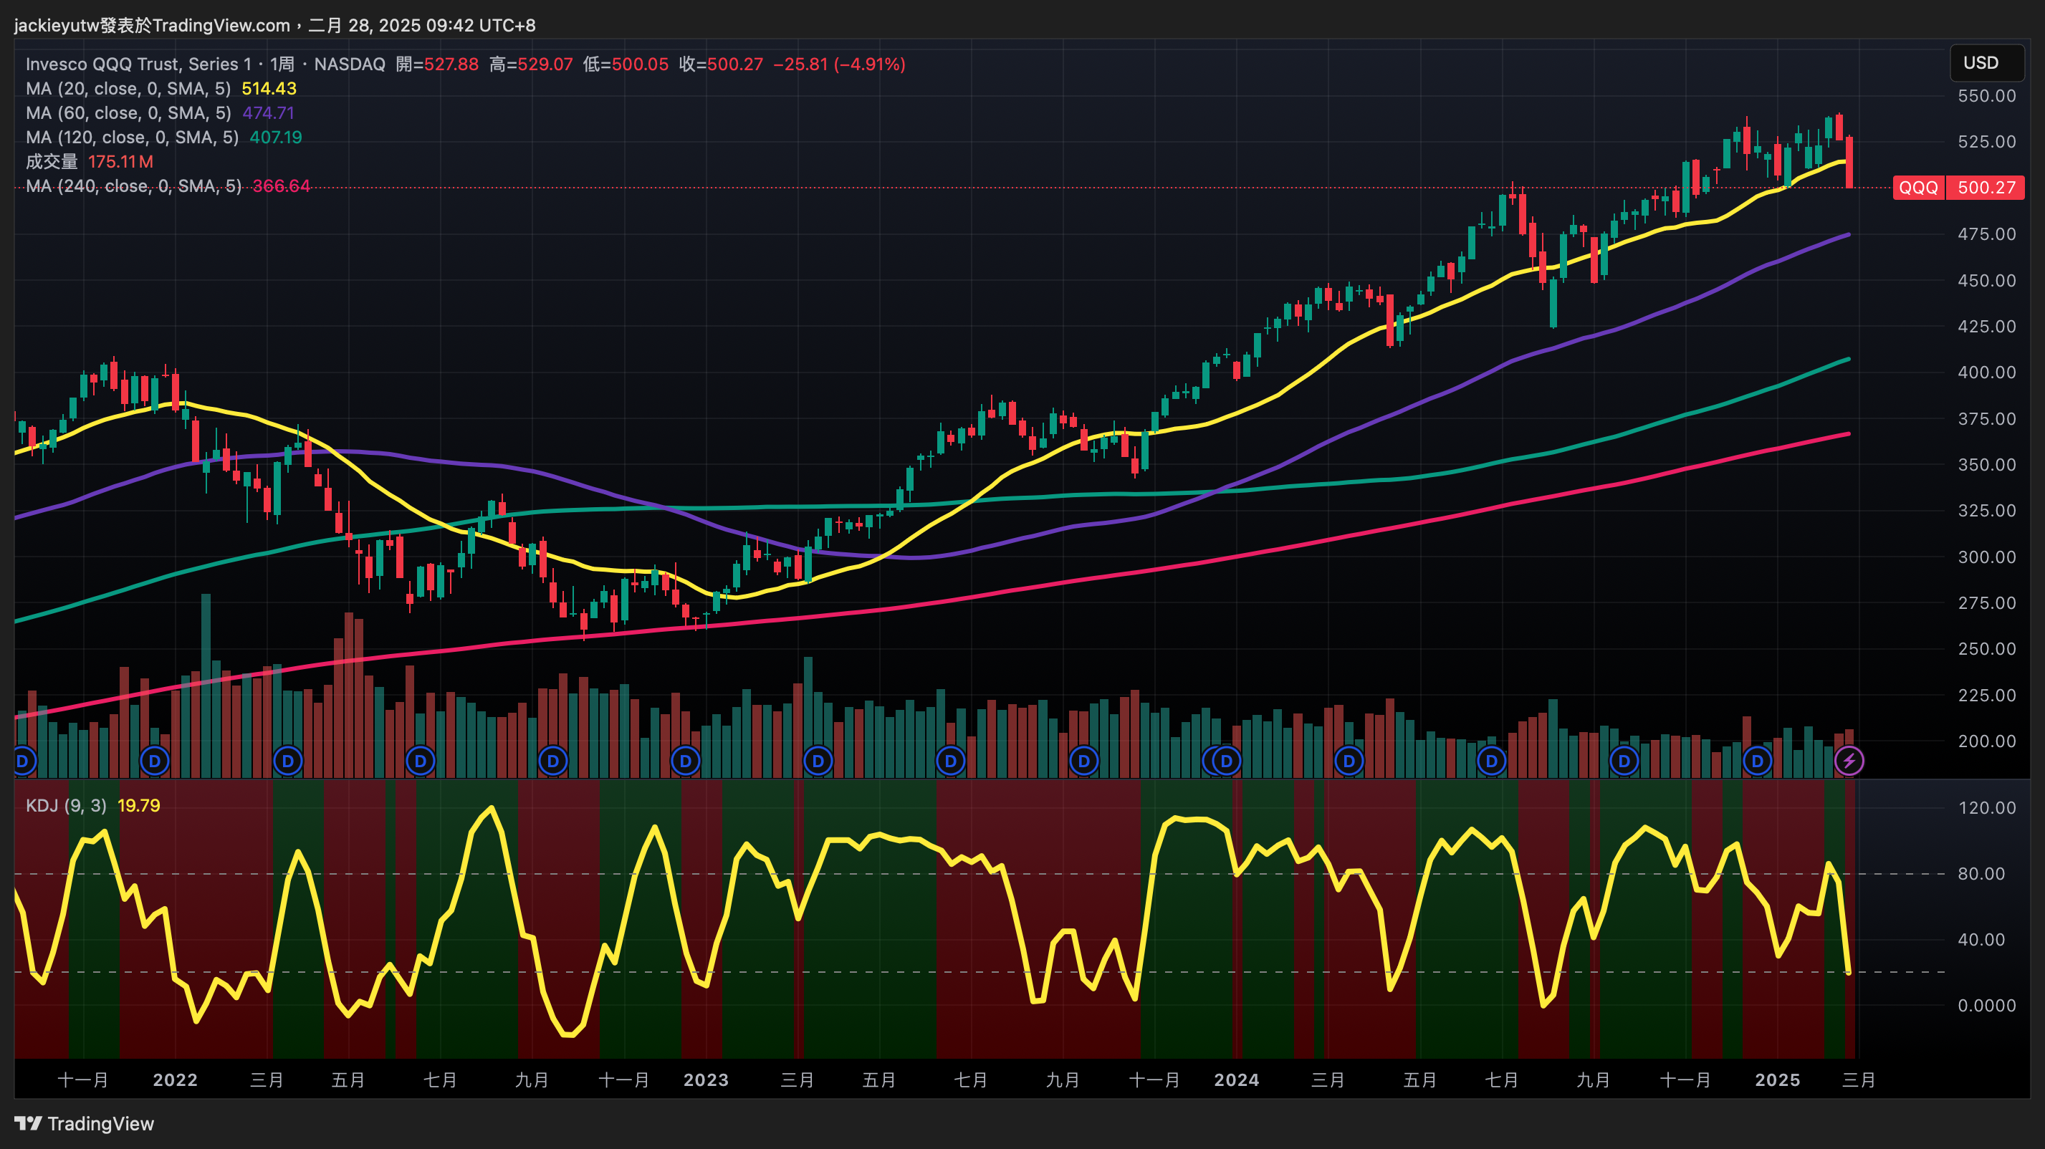Click the 2023 label on time axis
The image size is (2045, 1149).
pos(706,1080)
